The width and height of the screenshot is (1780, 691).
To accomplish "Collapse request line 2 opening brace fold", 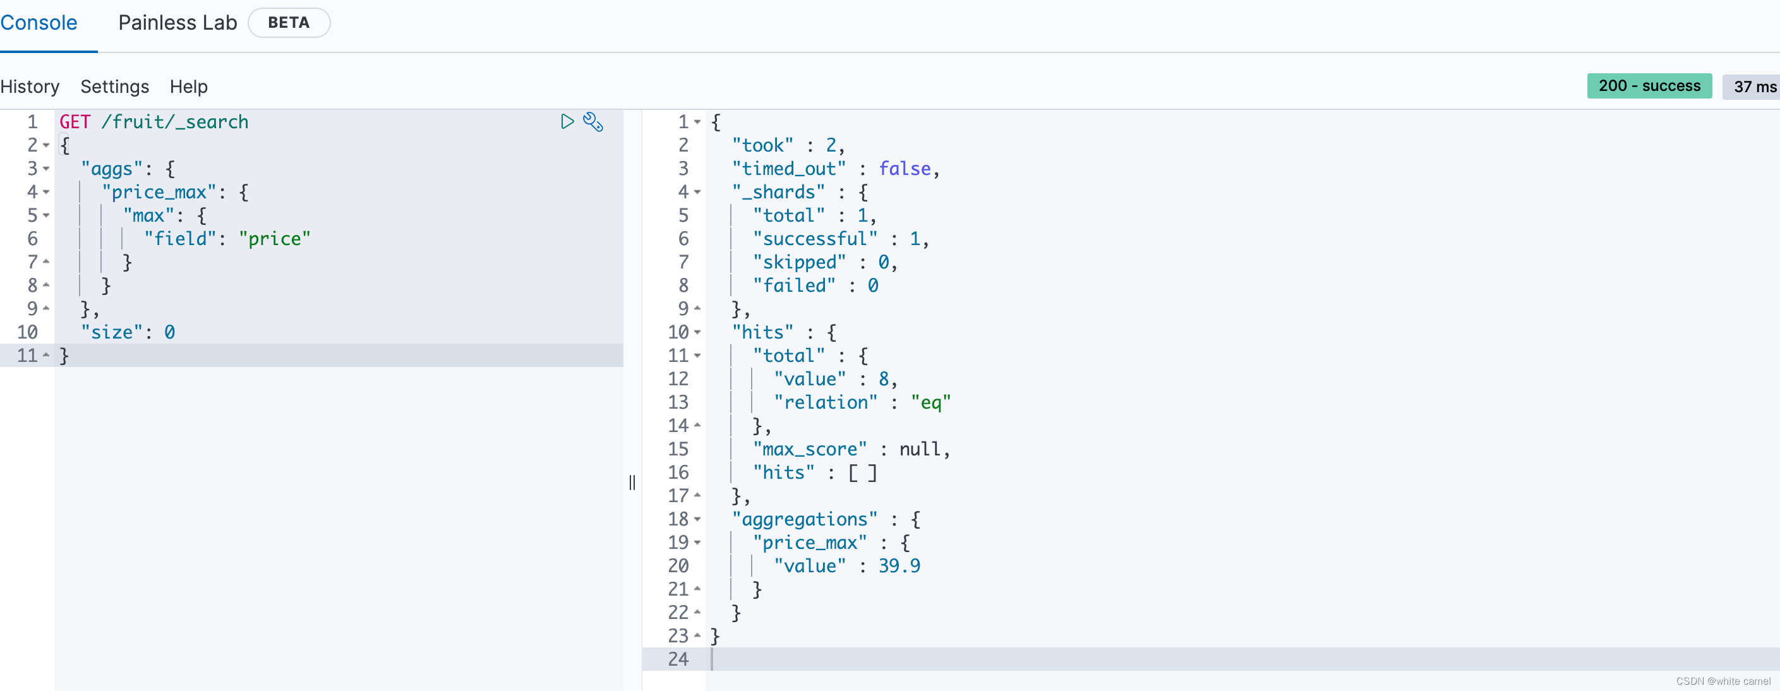I will (46, 146).
